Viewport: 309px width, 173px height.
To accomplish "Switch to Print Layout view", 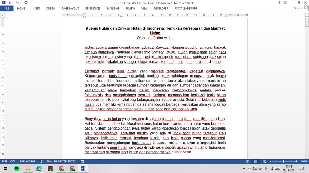I will tap(256, 161).
